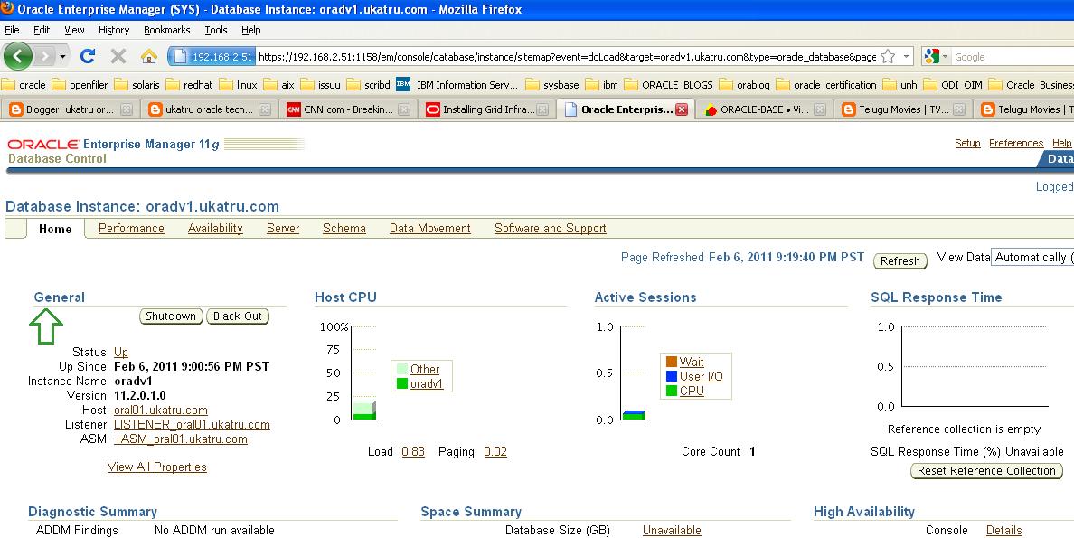Click the Preferences link
1074x538 pixels.
pos(1016,143)
